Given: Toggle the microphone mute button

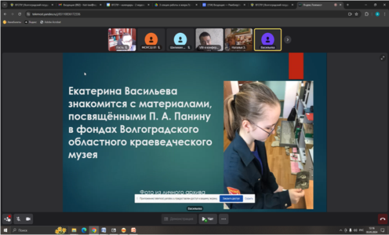Looking at the screenshot, I should point(19,219).
